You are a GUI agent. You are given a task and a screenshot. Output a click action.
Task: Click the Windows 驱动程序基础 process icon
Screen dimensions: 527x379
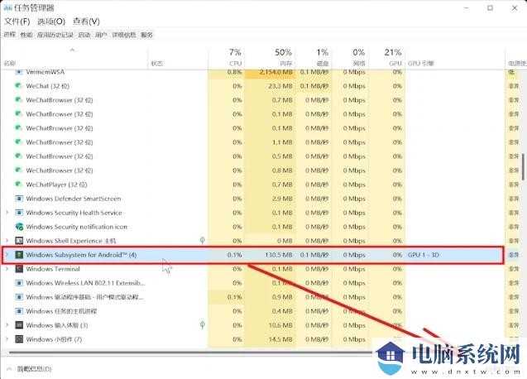19,297
